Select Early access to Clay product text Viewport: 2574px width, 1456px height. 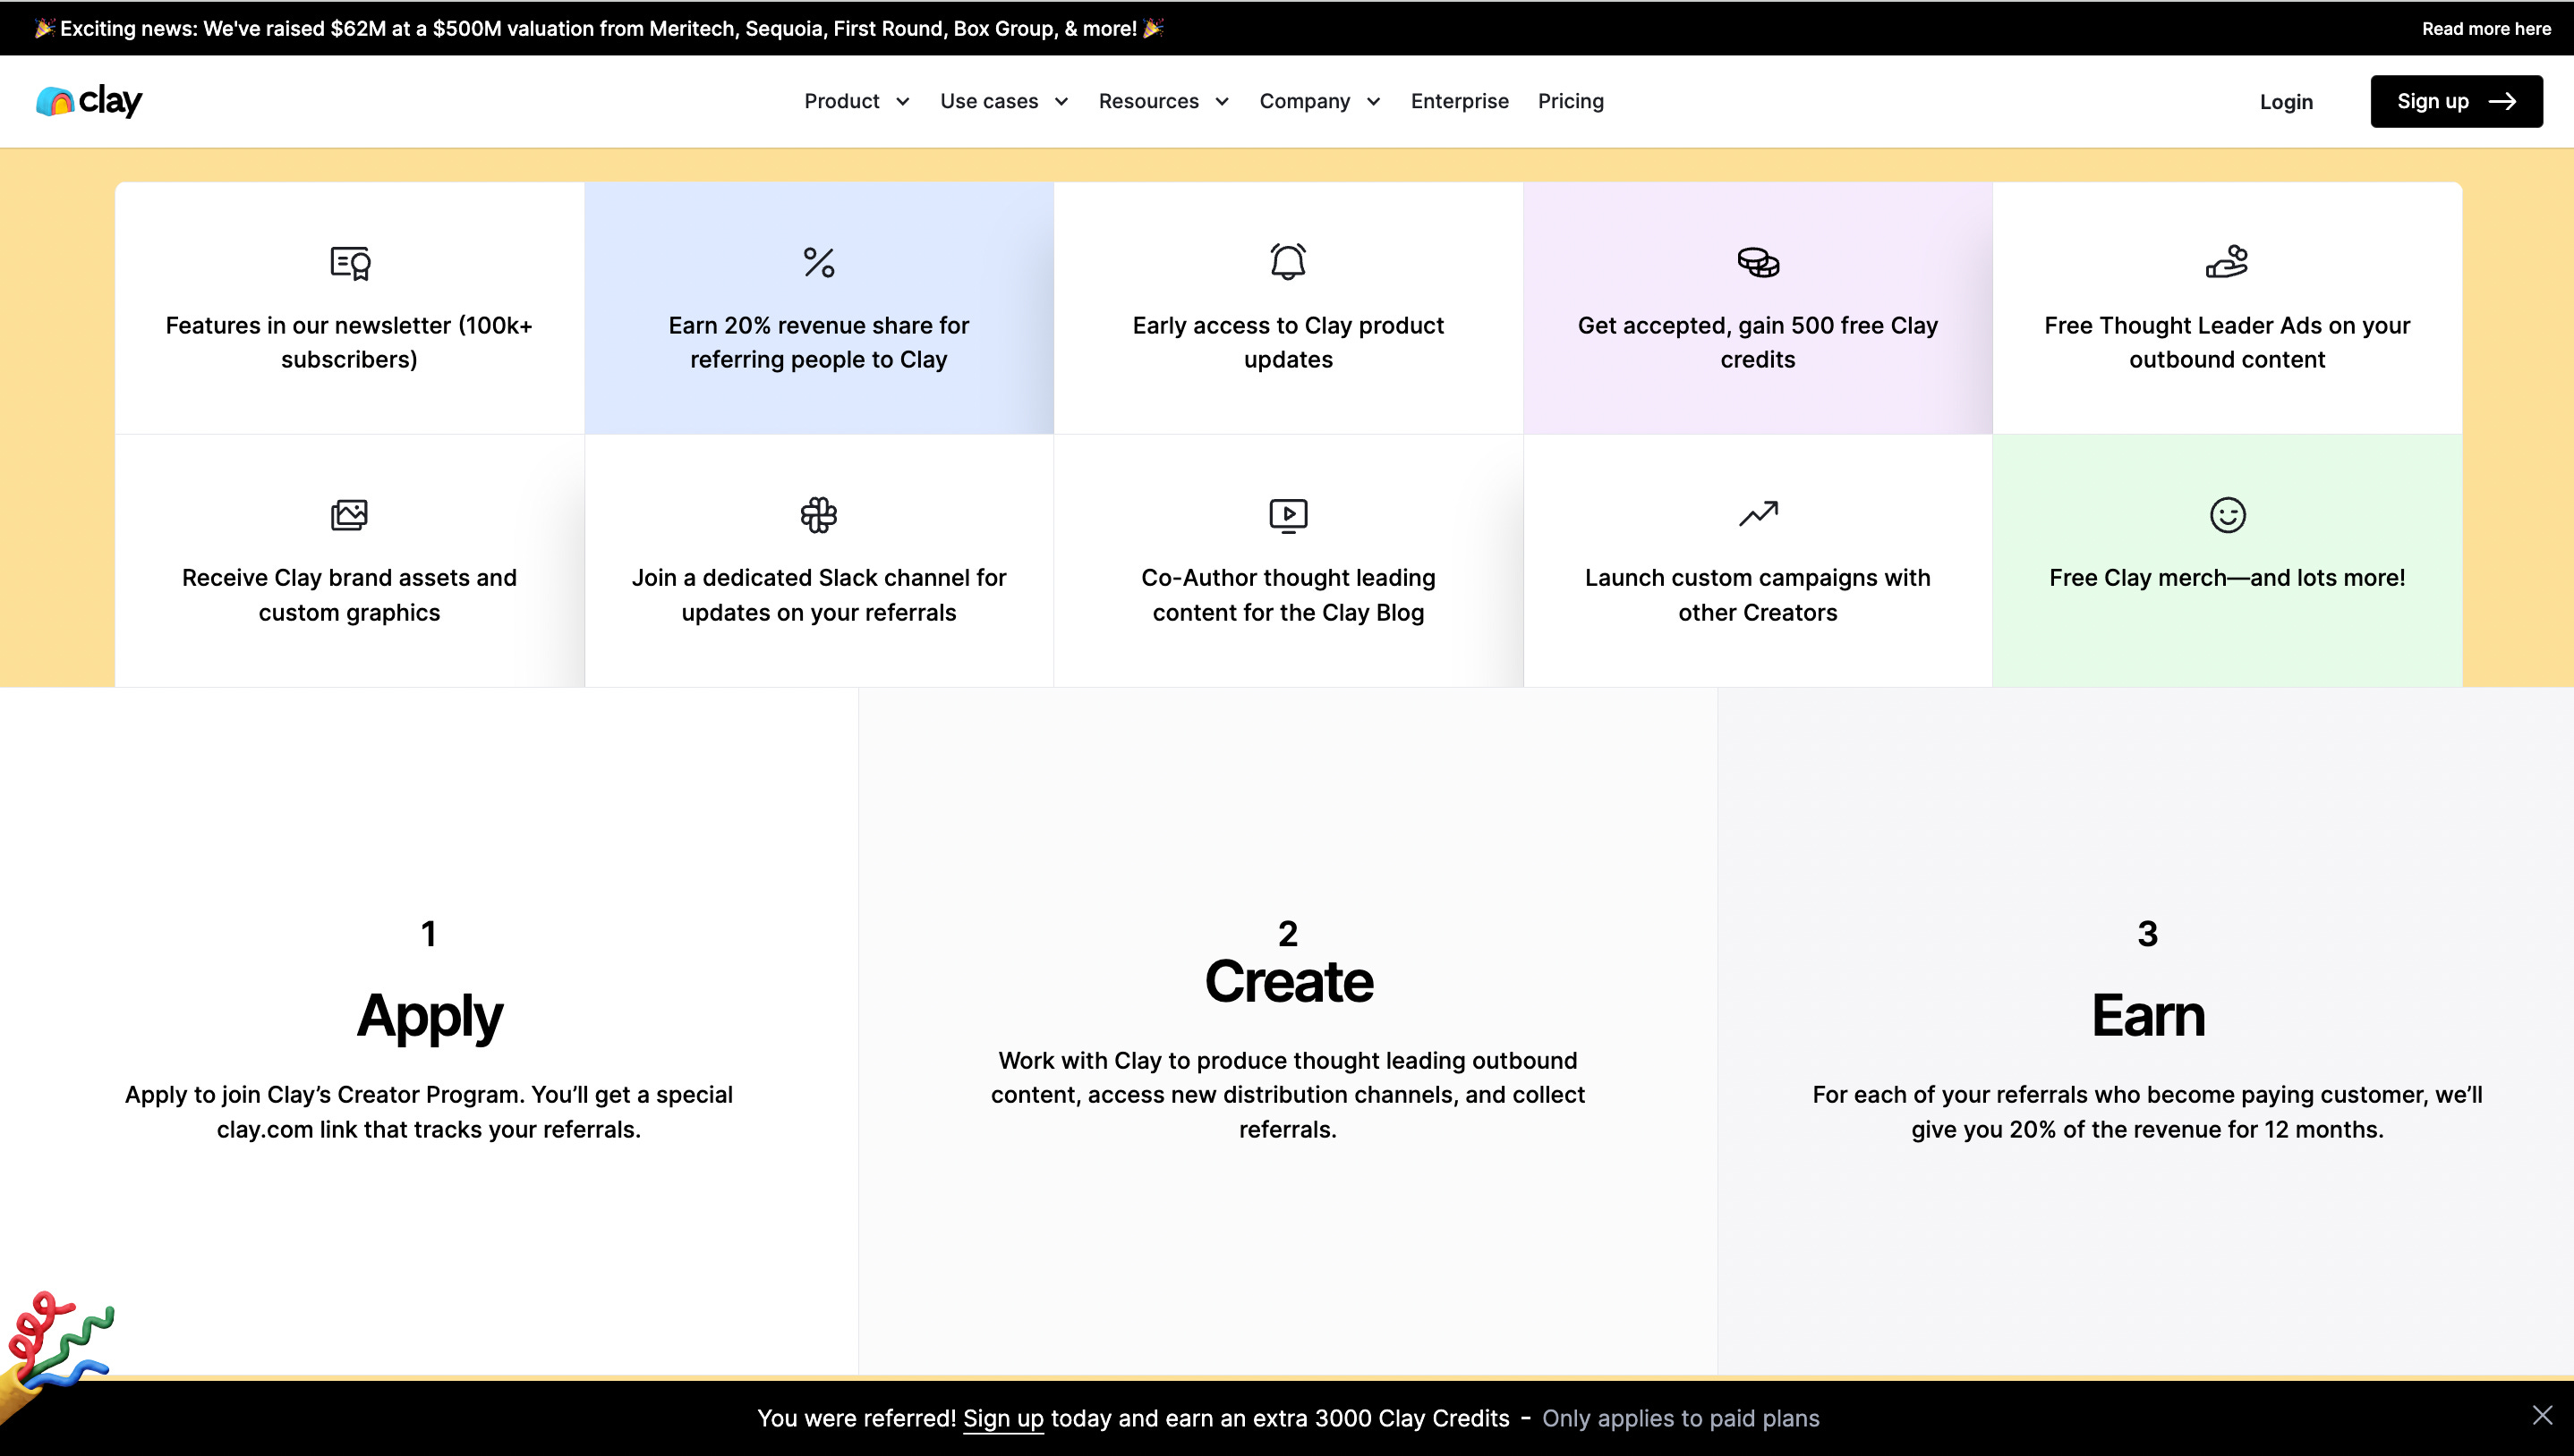click(x=1289, y=342)
